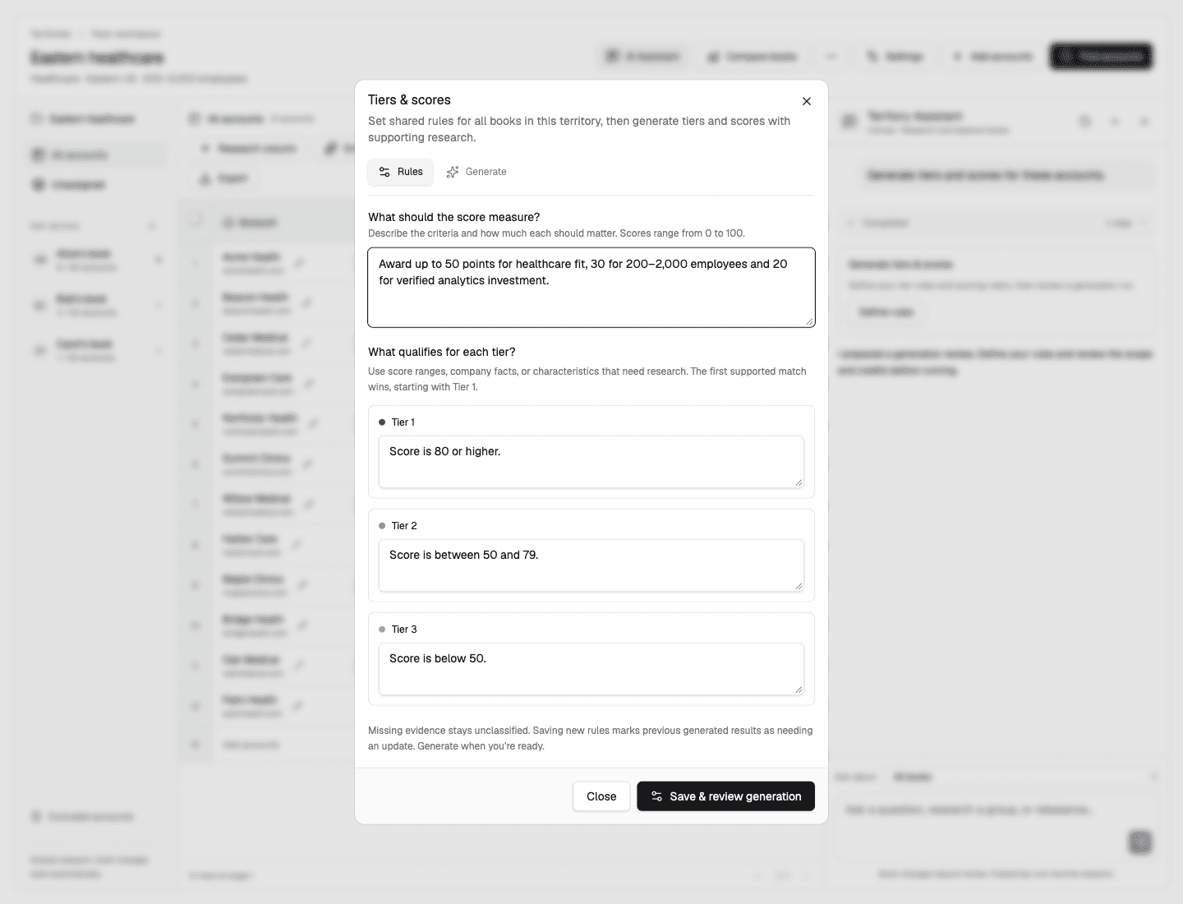Click the "Tier 1" label
Screen dimensions: 1183x904
403,422
